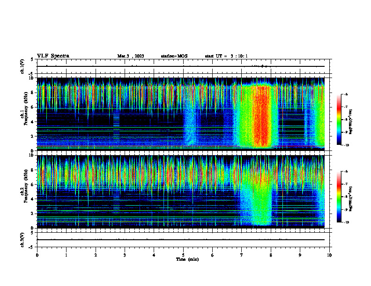
Task: Click tick label "1" on the time axis
Action: point(66,255)
